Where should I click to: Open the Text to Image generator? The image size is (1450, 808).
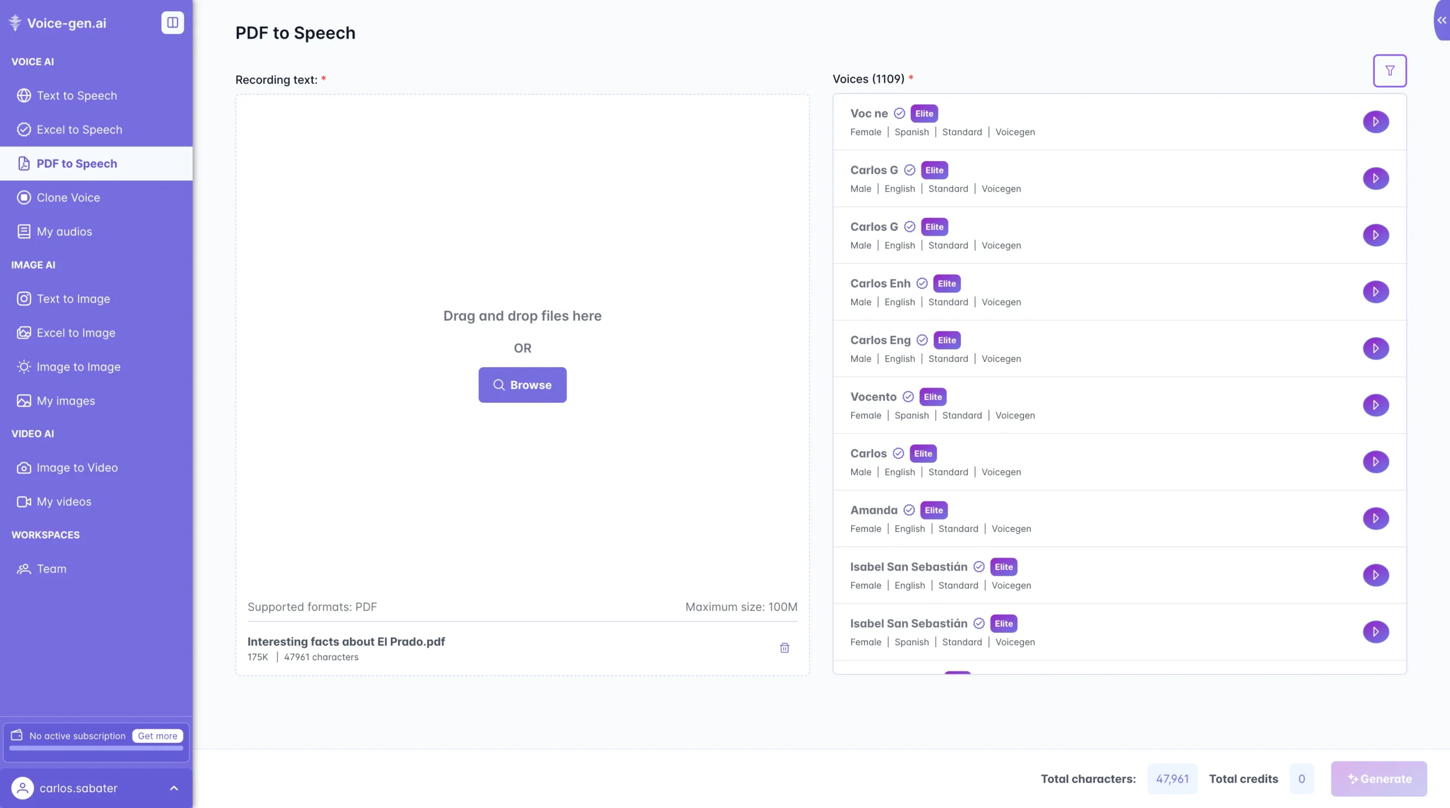coord(74,299)
